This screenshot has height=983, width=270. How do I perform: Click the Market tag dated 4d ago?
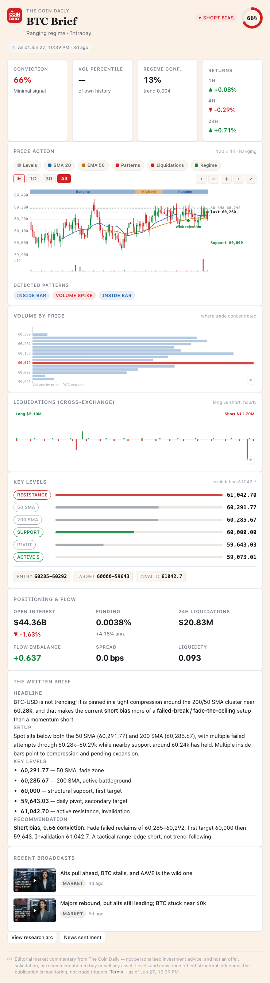pyautogui.click(x=73, y=883)
